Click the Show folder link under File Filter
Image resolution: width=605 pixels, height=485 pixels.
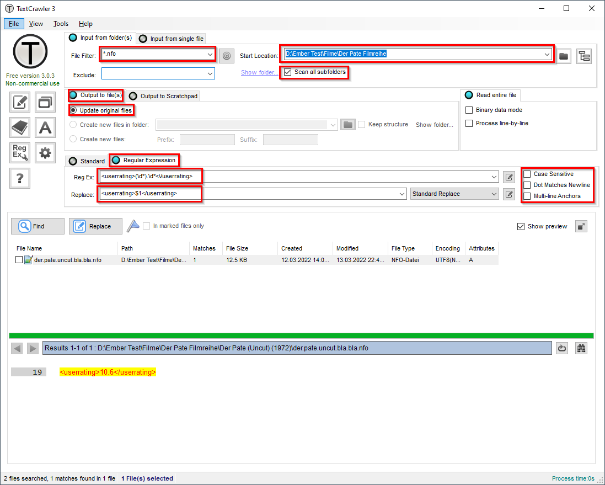tap(259, 73)
